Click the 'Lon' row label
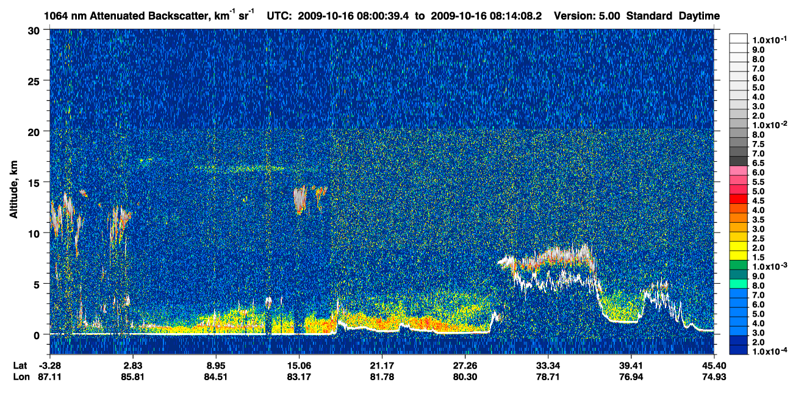793x407 pixels. 21,376
